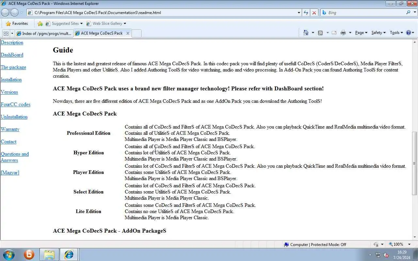Screen dimensions: 418x261
Task: Click the scrollbar down arrow
Action: (415, 237)
